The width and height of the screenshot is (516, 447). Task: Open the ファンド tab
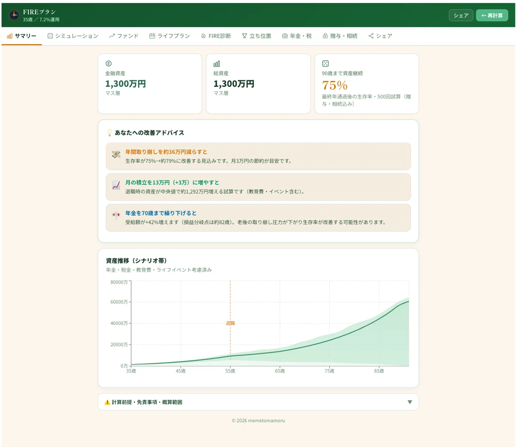click(x=124, y=36)
